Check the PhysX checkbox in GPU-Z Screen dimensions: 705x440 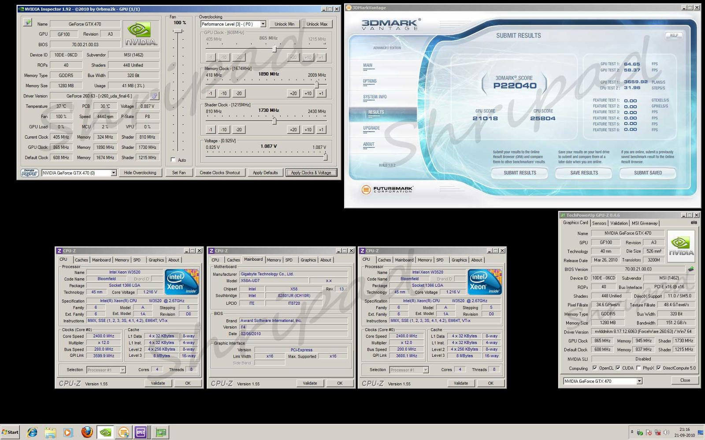tap(638, 368)
